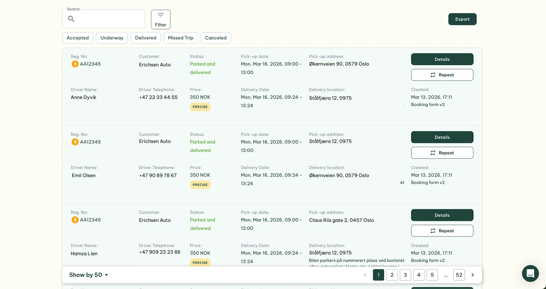Go to the next page using the right chevron
This screenshot has width=546, height=289.
[473, 275]
